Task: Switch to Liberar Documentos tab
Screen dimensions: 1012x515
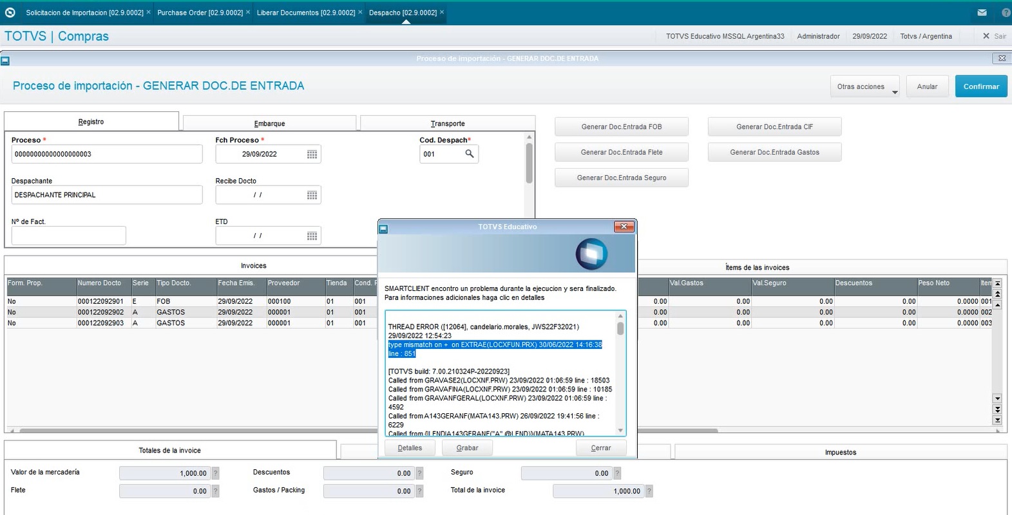Action: (x=306, y=12)
